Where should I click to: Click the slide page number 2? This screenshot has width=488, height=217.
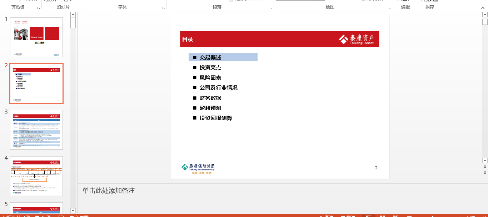point(376,168)
